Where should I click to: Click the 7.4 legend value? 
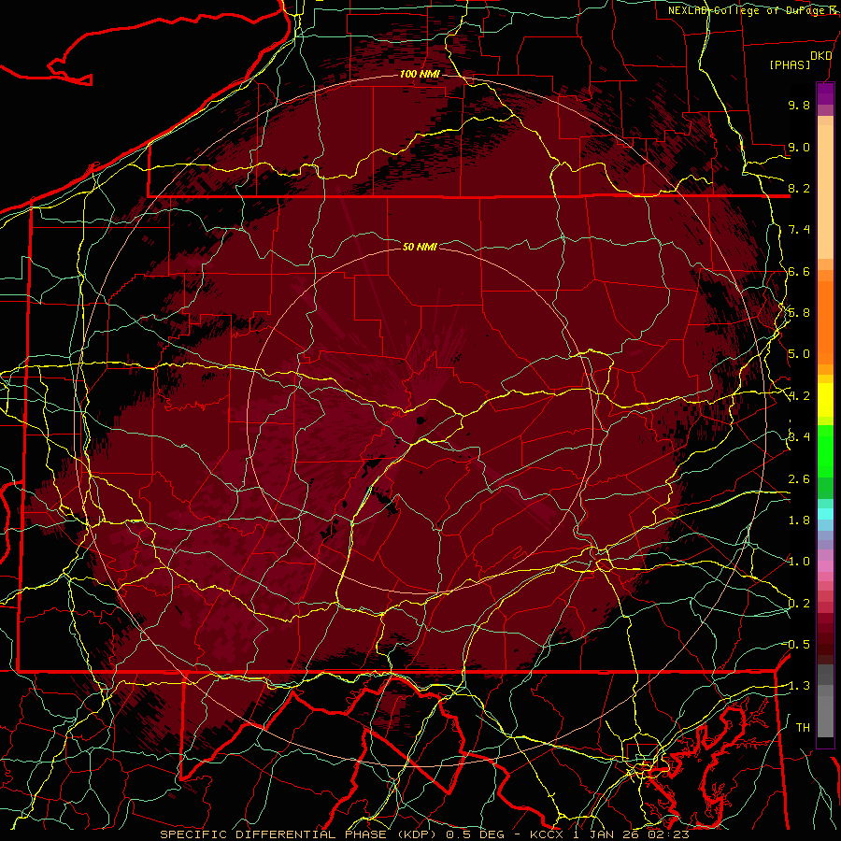click(x=799, y=230)
